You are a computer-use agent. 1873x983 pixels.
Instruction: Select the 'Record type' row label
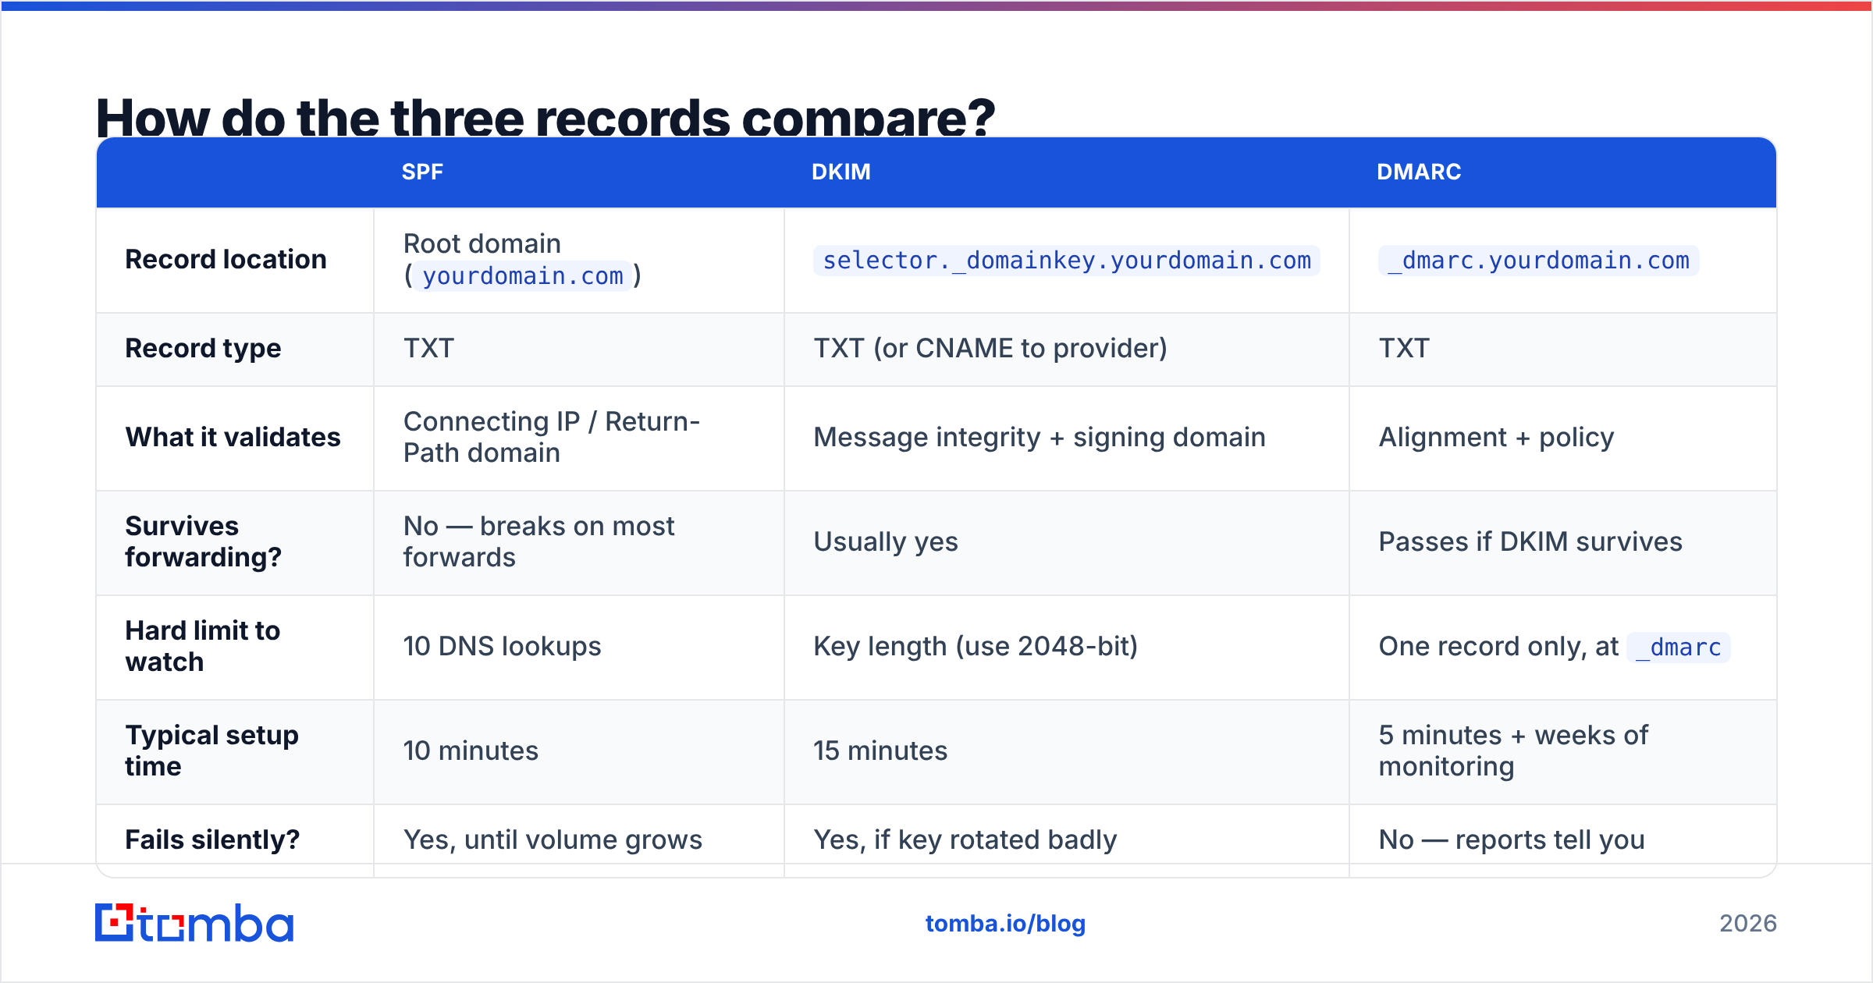coord(203,349)
